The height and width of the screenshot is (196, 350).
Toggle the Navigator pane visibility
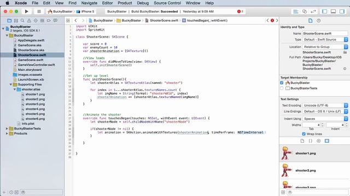(324, 11)
